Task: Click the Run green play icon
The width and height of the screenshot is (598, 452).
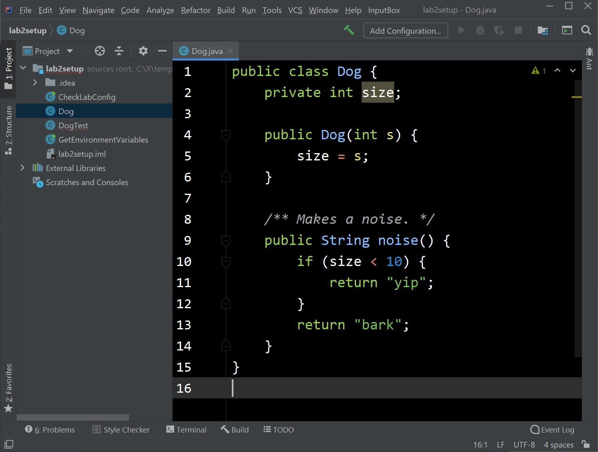Action: coord(461,30)
